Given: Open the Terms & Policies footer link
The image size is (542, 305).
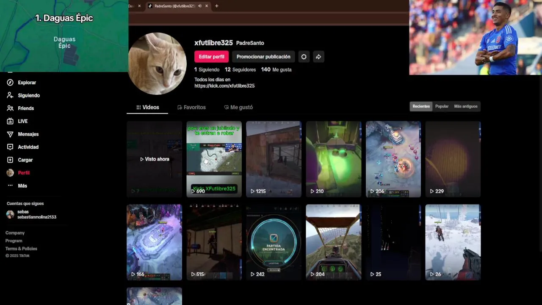Looking at the screenshot, I should click(x=21, y=249).
